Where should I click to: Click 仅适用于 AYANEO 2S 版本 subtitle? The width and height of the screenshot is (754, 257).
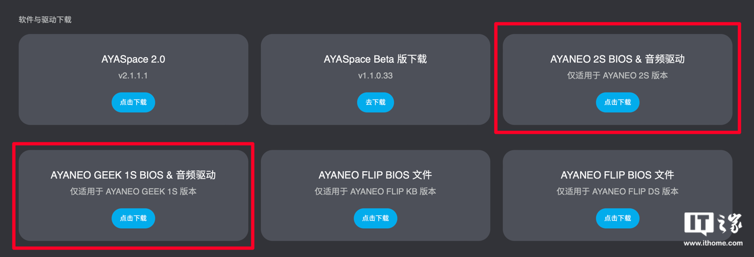(x=617, y=75)
